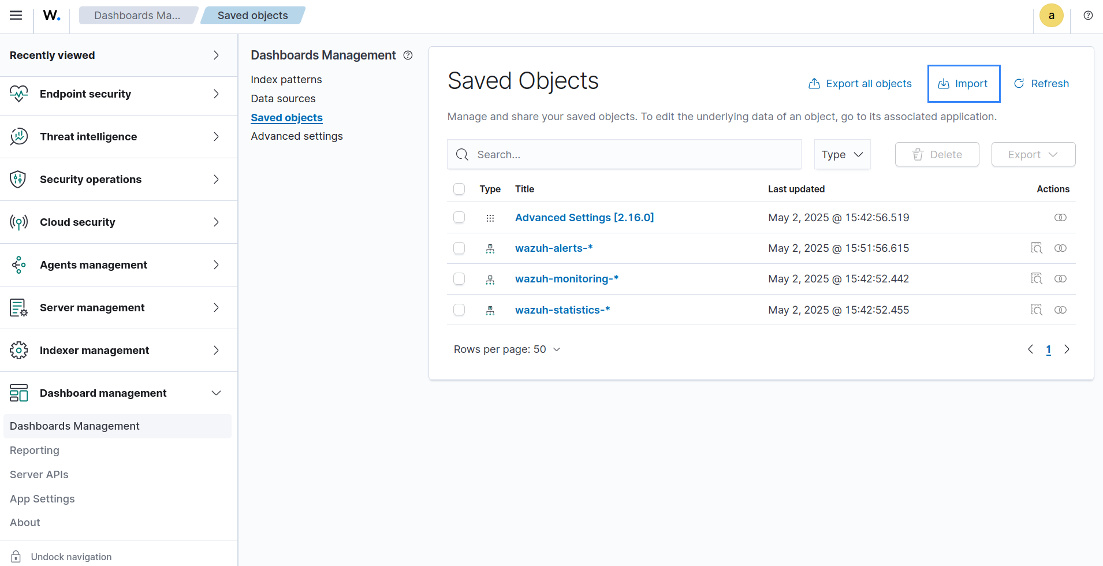The height and width of the screenshot is (566, 1103).
Task: Select App Settings in the sidebar
Action: [x=42, y=499]
